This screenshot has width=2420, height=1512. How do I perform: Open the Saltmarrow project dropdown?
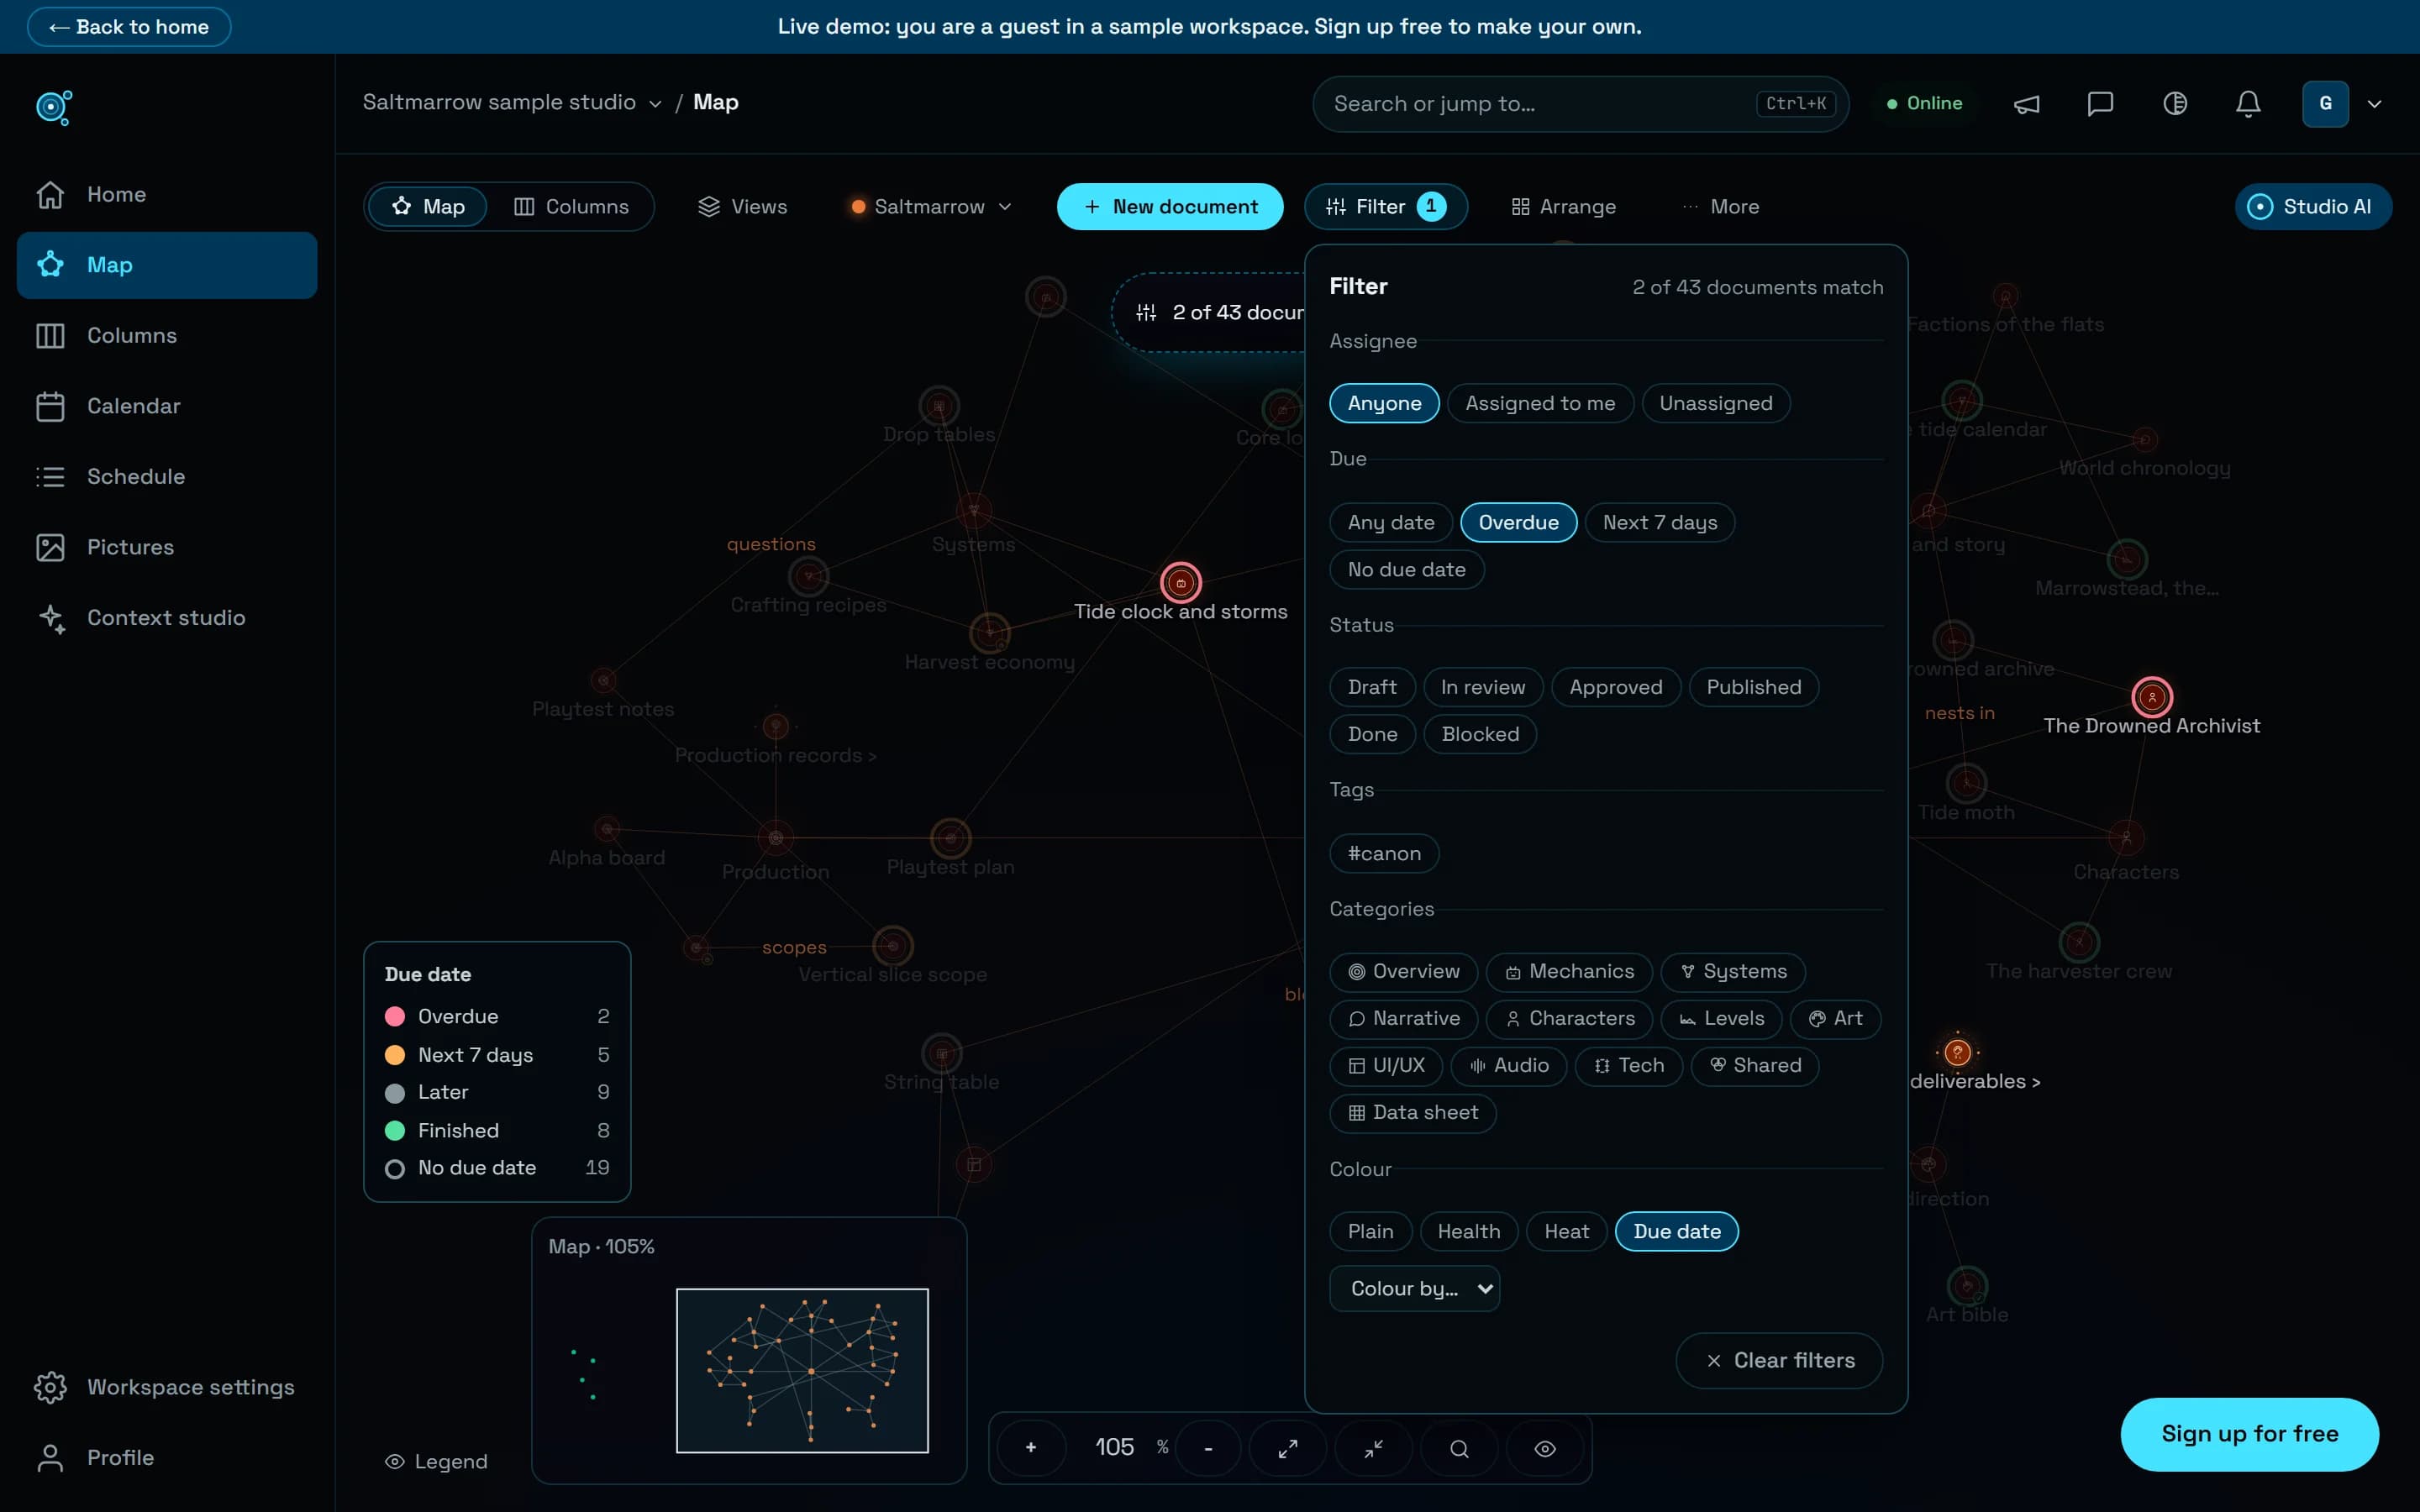coord(930,206)
